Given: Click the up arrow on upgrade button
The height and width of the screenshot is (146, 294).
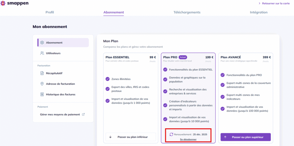Looking at the screenshot, I should [x=225, y=137].
